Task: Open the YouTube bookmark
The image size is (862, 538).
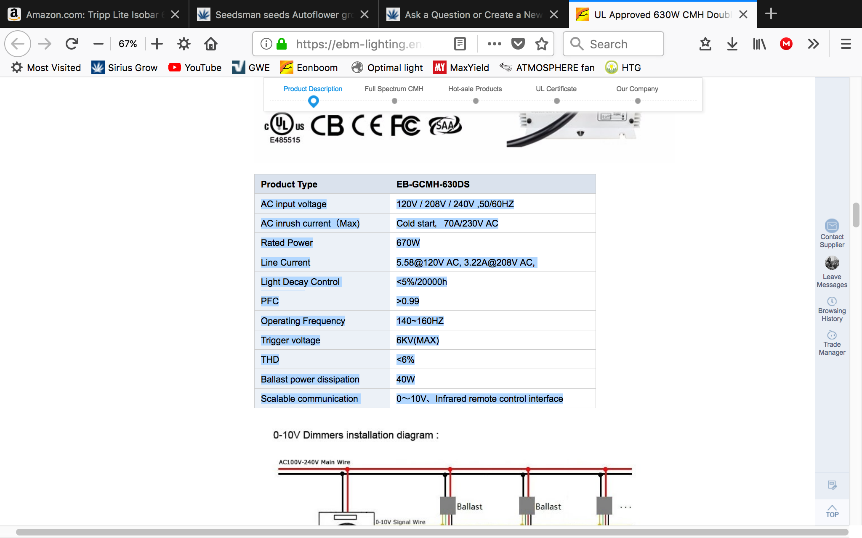Action: pyautogui.click(x=195, y=68)
